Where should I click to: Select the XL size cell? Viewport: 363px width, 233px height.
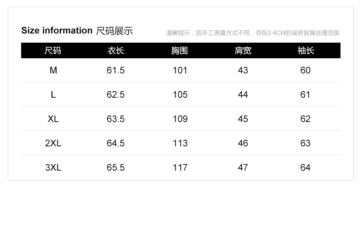pos(53,119)
